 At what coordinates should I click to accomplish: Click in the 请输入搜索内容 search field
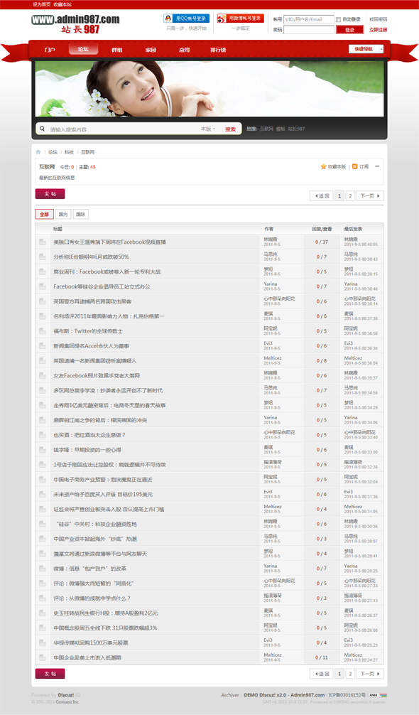(123, 129)
